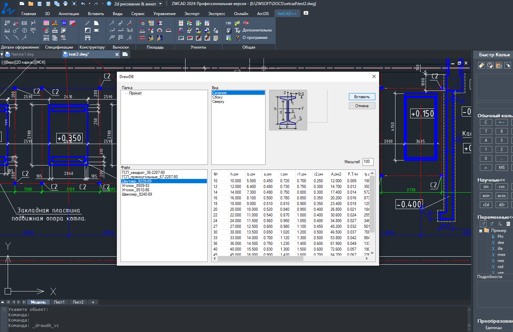Viewport: 513px width, 332px height.
Task: Click the new variable icon under Переменные
Action: [x=483, y=224]
